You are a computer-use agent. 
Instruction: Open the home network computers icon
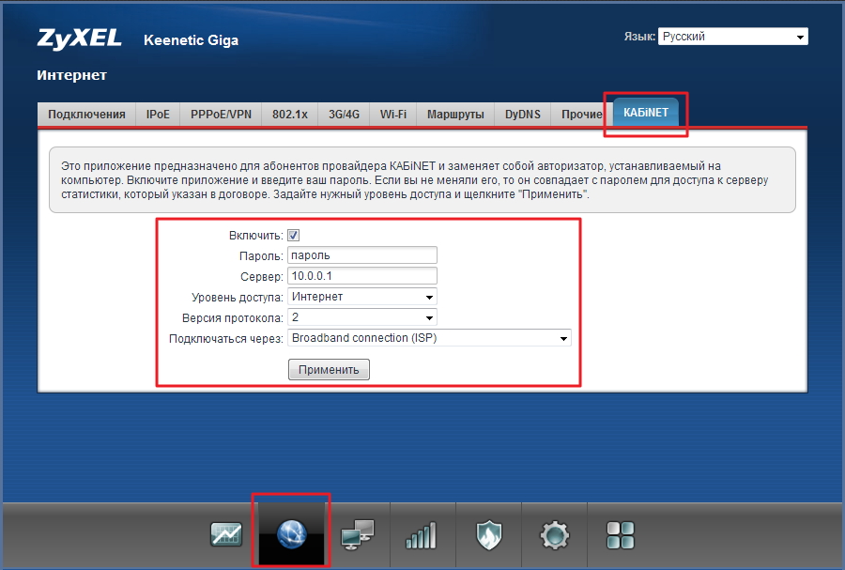357,535
